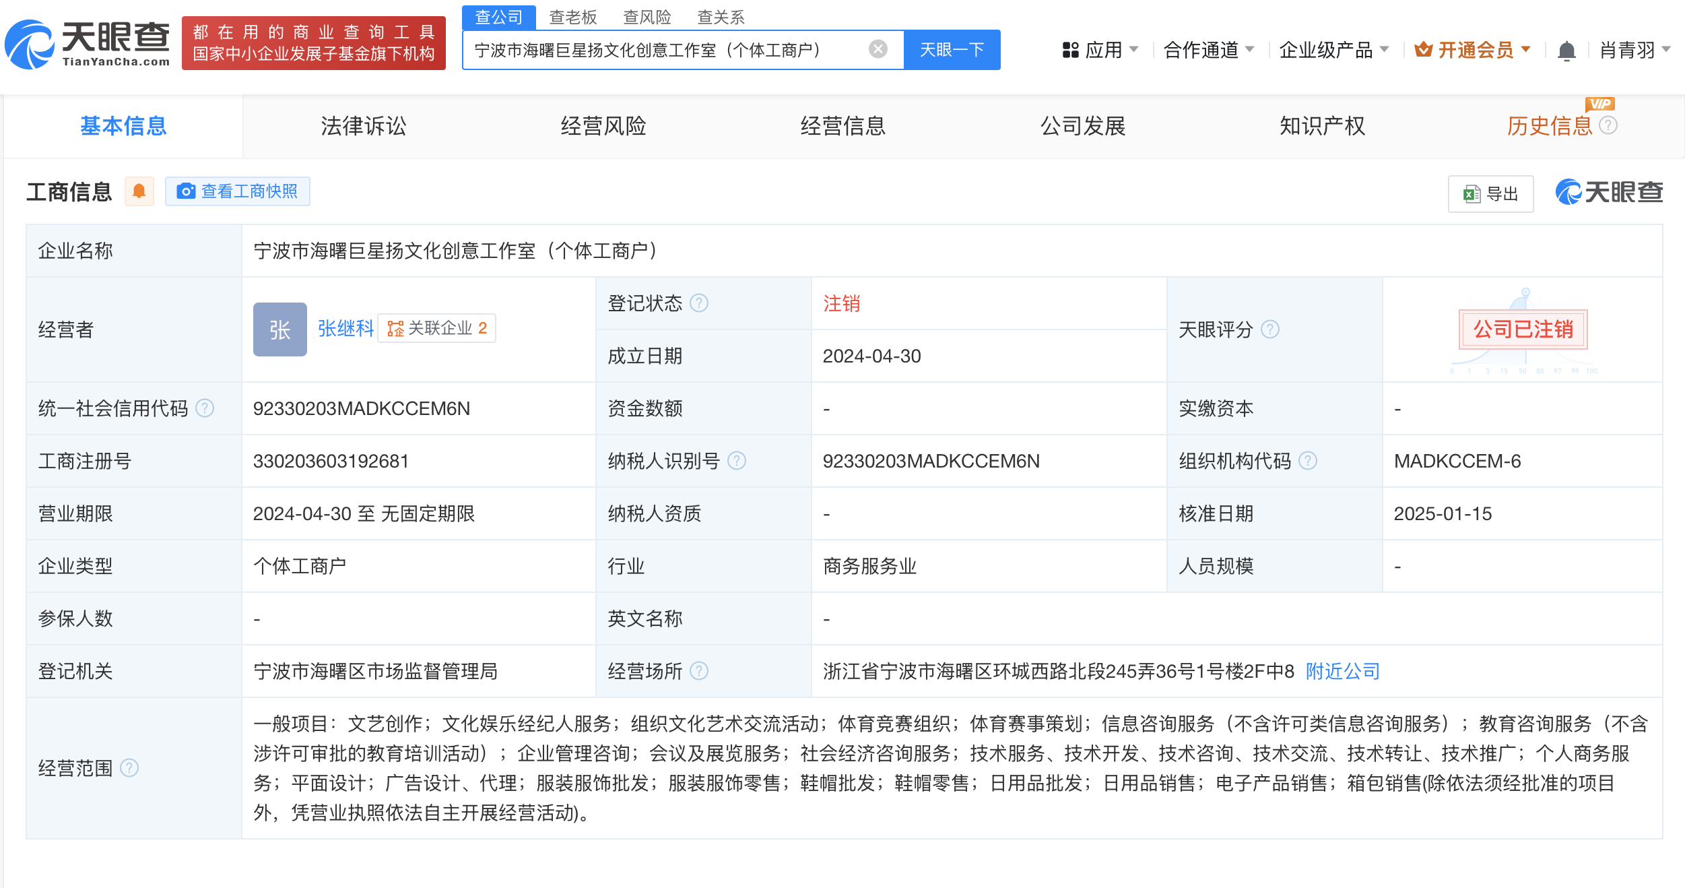Click organization code MADKCCEM-6
Image resolution: width=1685 pixels, height=888 pixels.
pos(1457,461)
